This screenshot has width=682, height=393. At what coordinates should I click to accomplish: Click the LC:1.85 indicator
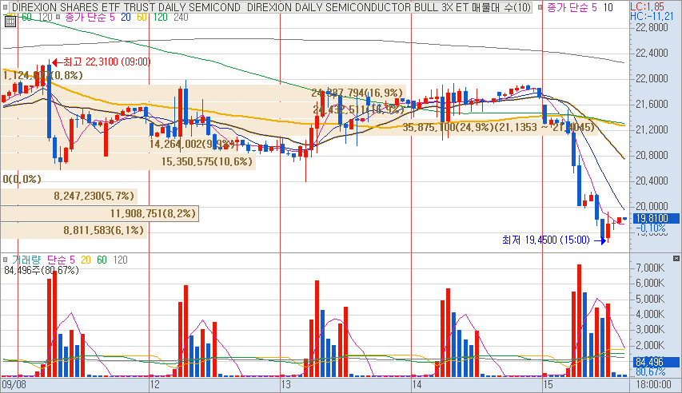(647, 6)
